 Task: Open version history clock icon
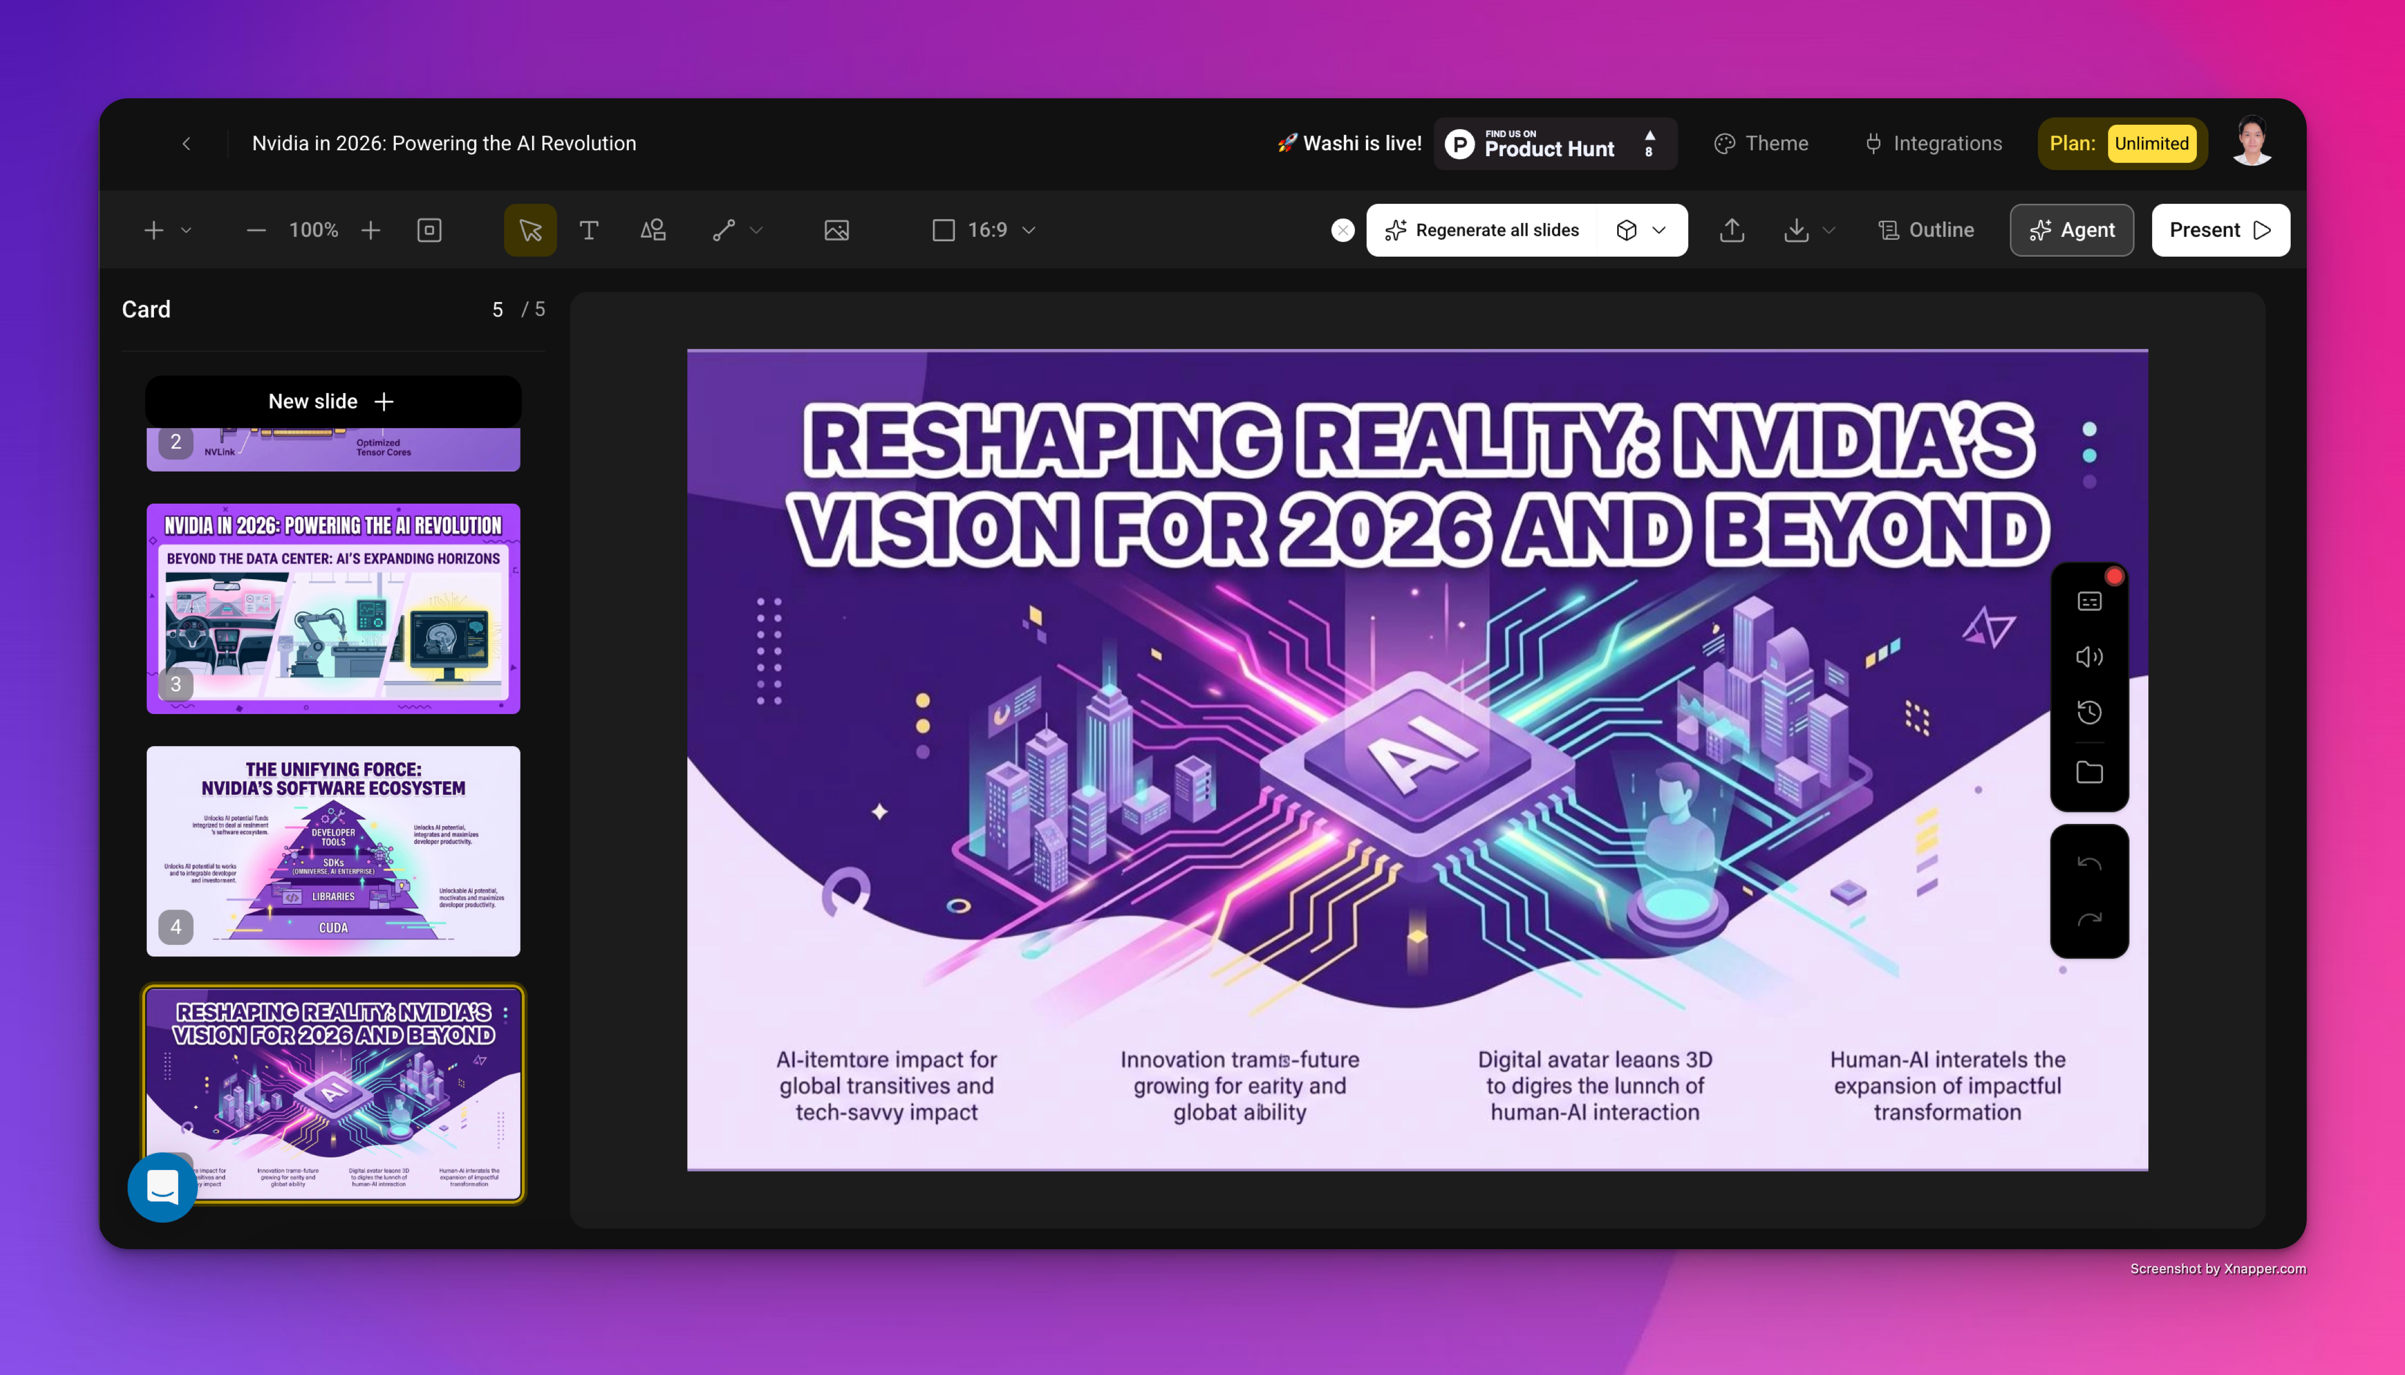[2089, 713]
